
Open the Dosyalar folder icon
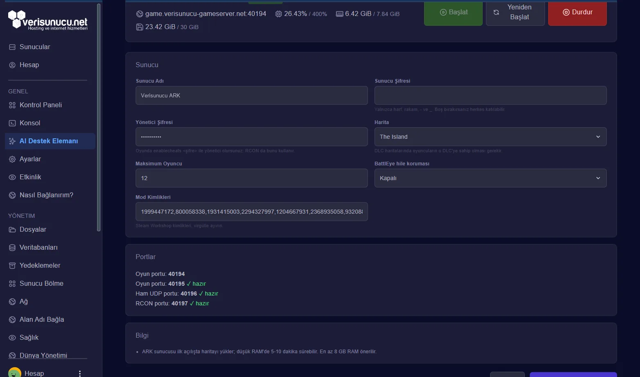point(12,230)
